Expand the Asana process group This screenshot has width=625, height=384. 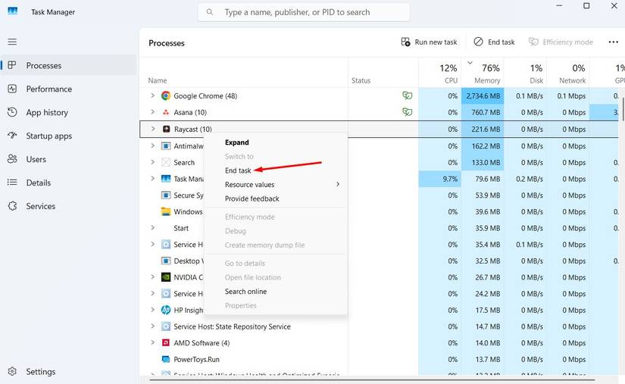[x=152, y=112]
